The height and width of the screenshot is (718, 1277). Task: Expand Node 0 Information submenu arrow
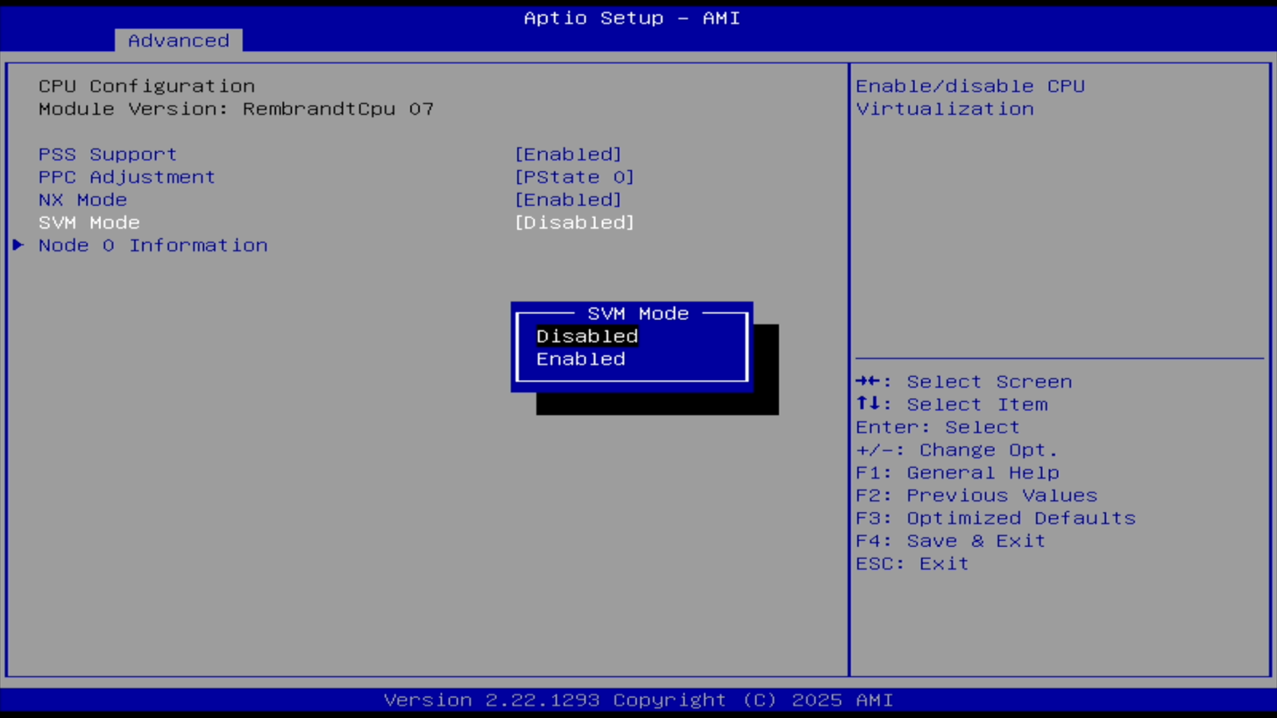tap(18, 245)
